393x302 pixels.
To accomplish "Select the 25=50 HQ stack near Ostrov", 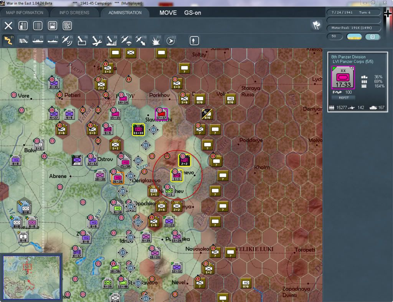I will click(125, 162).
